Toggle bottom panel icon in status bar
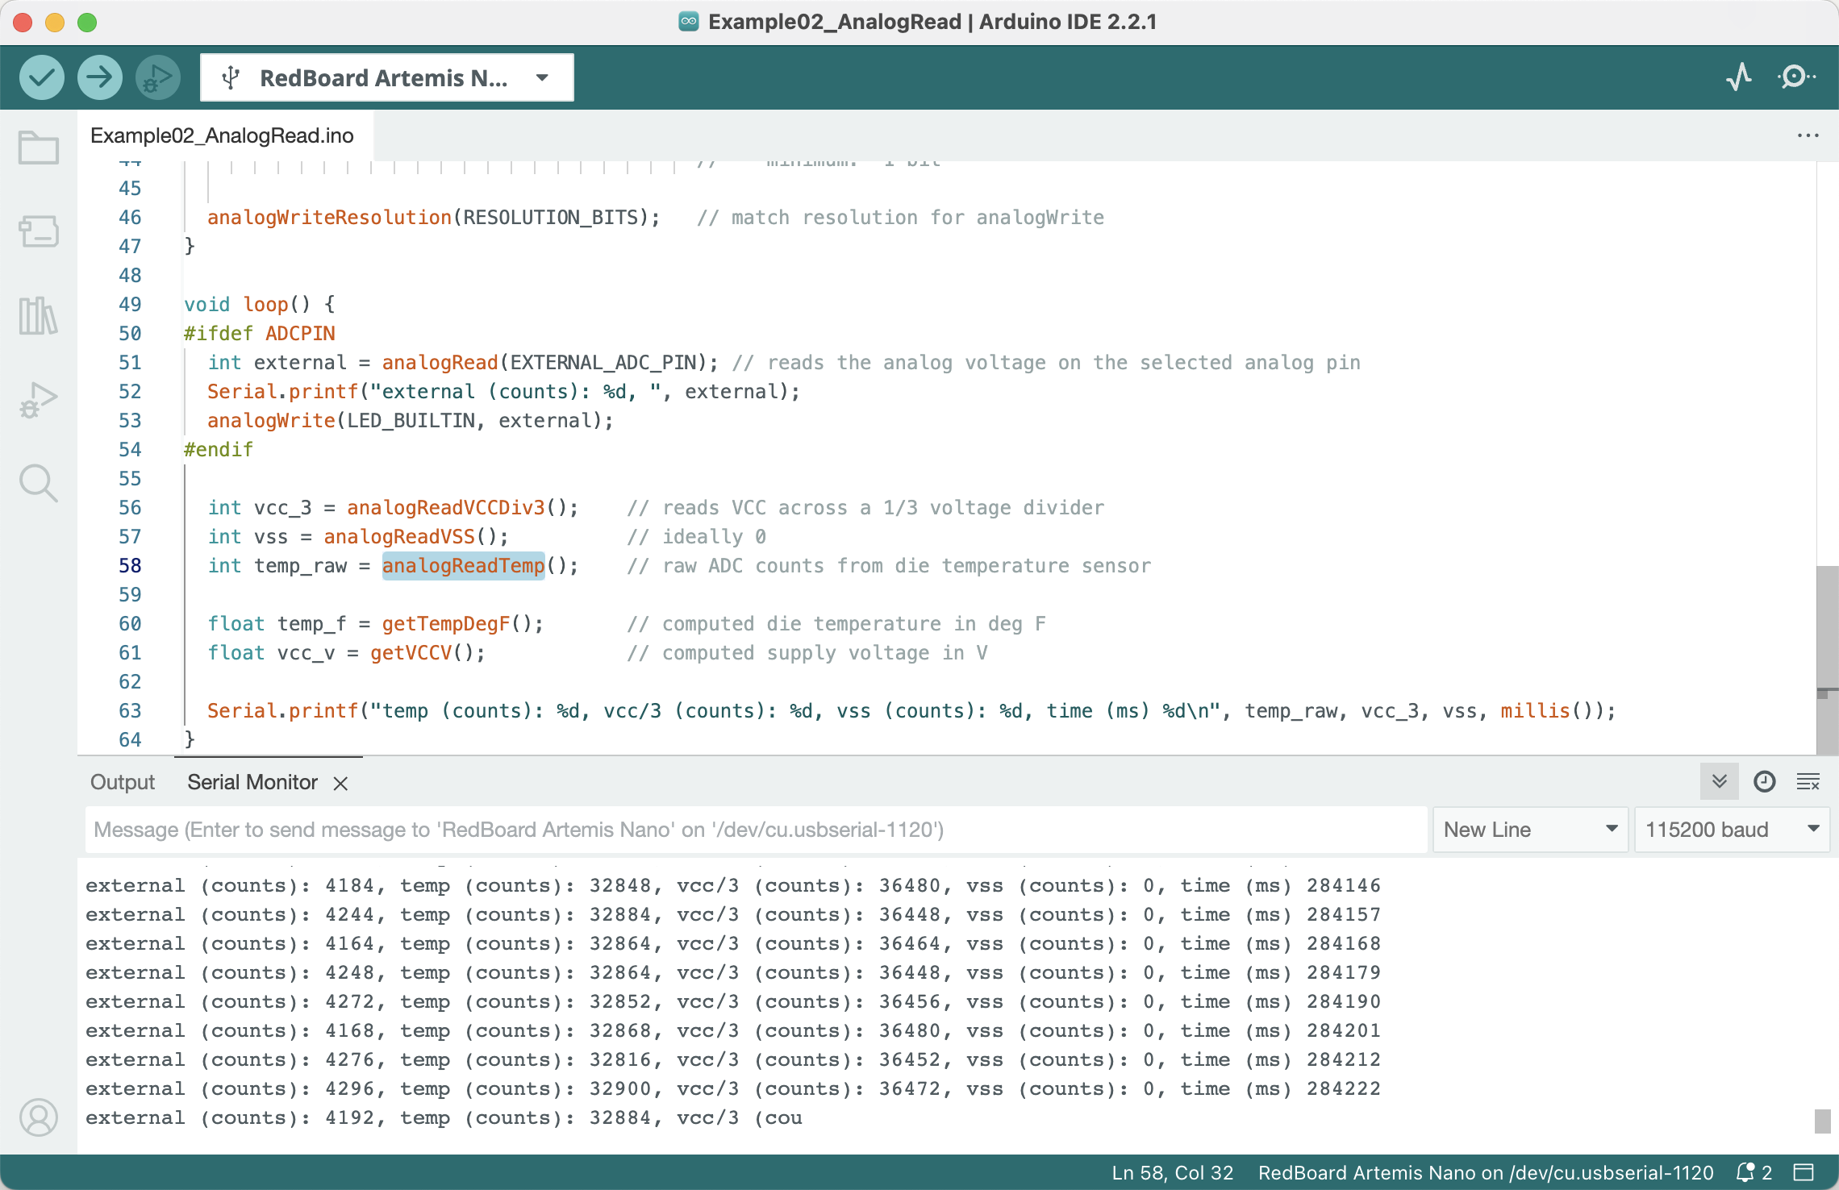The height and width of the screenshot is (1190, 1839). coord(1804,1172)
